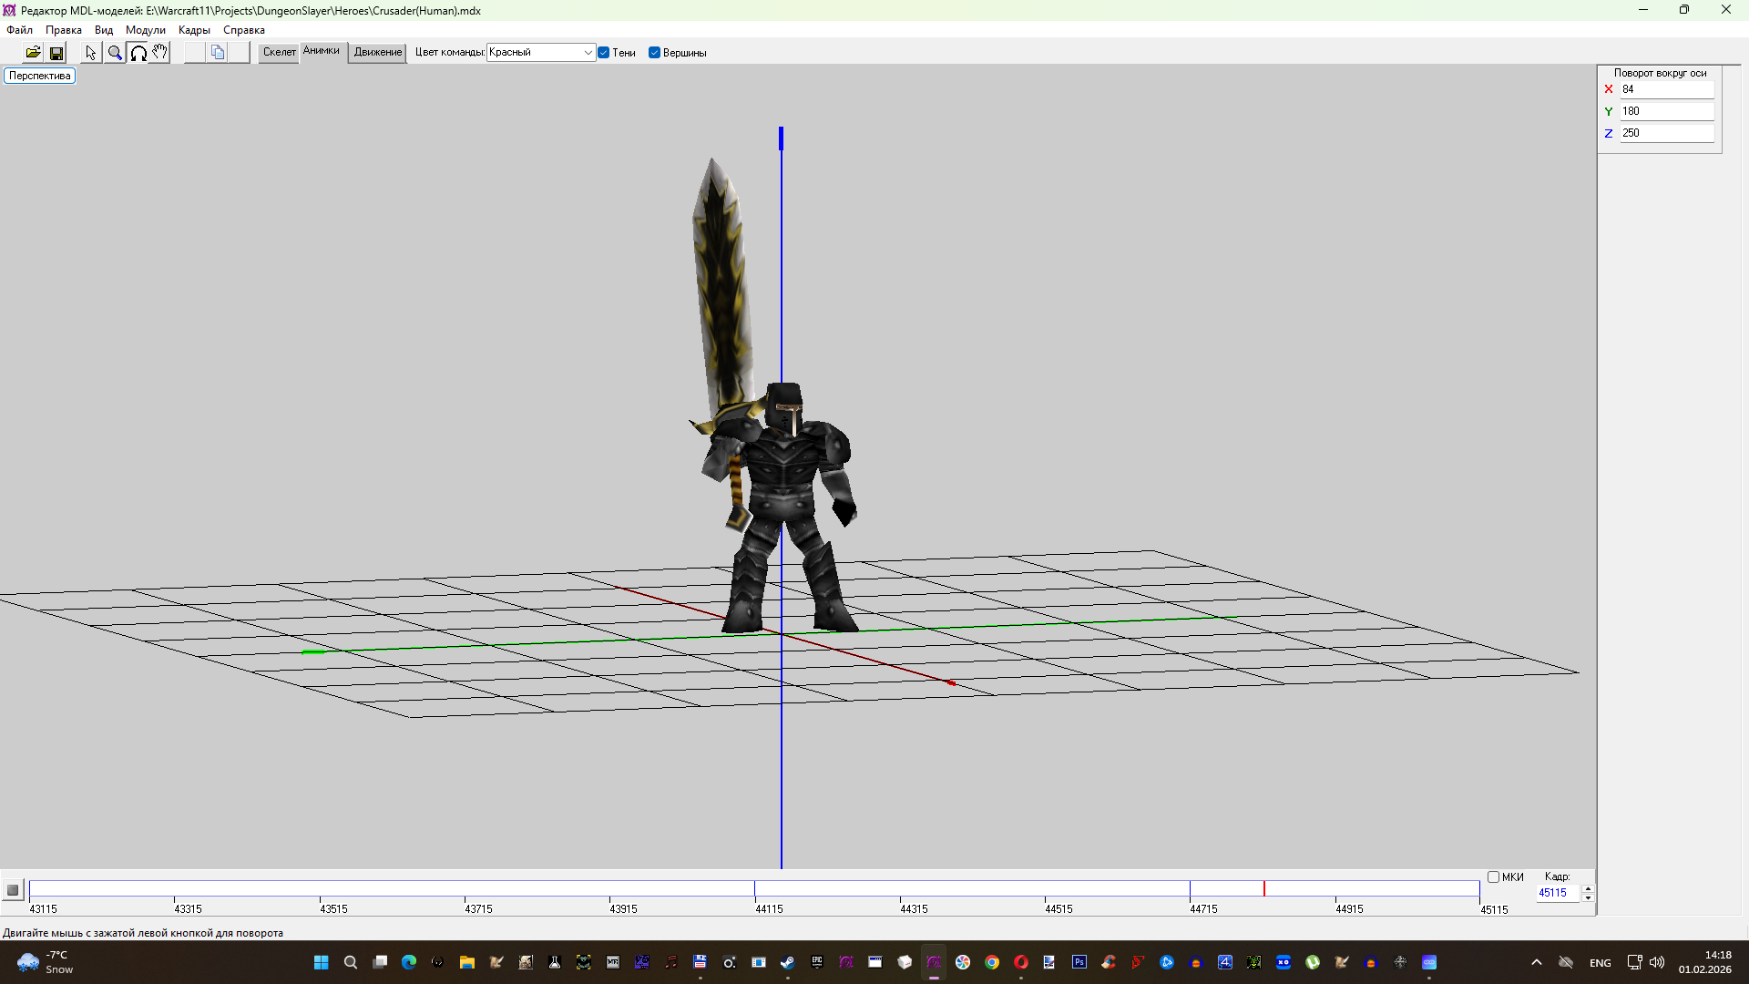The width and height of the screenshot is (1749, 984).
Task: Open the music note app in taskbar
Action: [671, 962]
